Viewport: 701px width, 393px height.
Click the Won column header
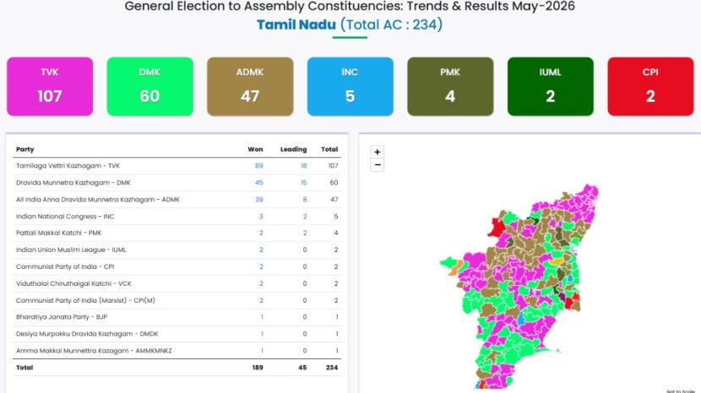pos(255,149)
